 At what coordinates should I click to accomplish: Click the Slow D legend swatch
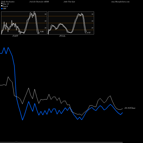click(x=2, y=3)
